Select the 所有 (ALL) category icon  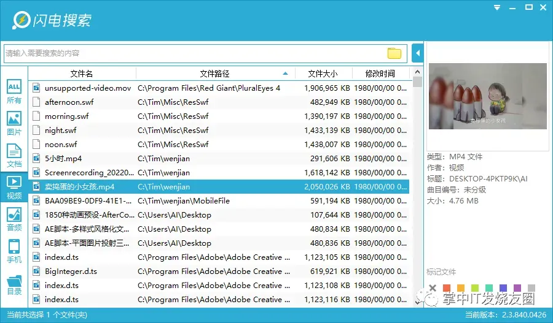click(x=14, y=92)
